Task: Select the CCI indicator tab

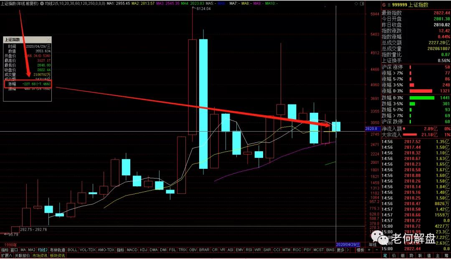Action: coord(277,250)
